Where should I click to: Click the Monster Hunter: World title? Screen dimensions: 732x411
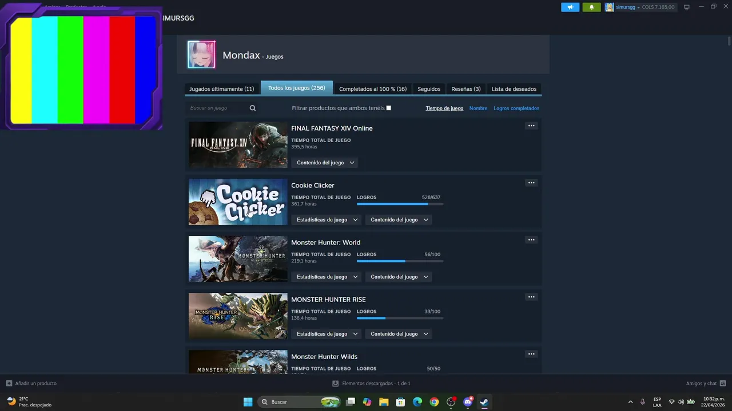click(x=325, y=243)
